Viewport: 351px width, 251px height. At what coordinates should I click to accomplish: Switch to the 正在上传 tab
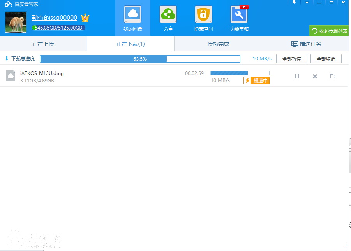43,44
